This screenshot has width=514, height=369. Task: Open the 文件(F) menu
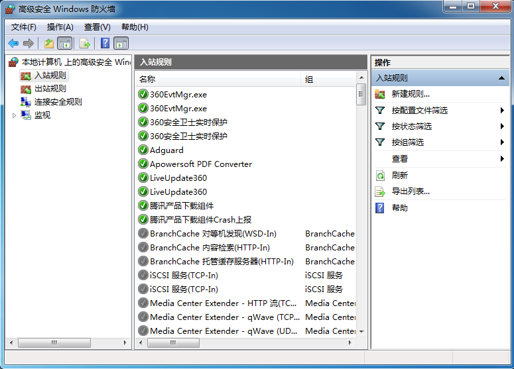tap(24, 27)
